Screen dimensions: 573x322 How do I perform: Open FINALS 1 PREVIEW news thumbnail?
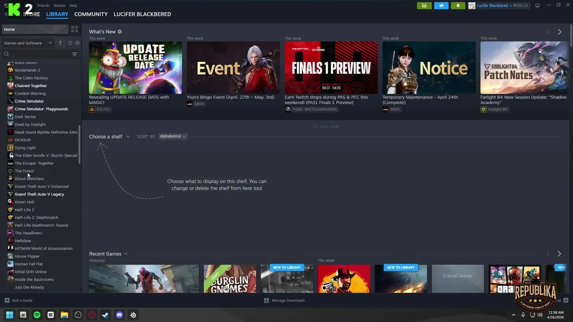(331, 68)
